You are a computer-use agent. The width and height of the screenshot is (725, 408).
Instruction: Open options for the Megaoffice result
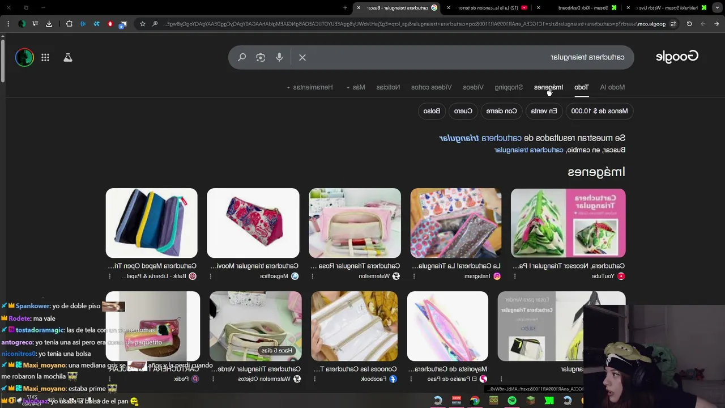tap(211, 276)
